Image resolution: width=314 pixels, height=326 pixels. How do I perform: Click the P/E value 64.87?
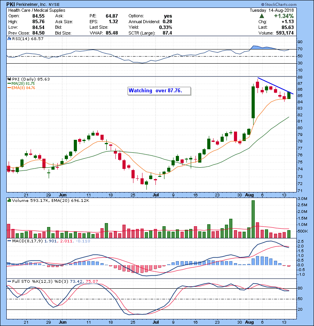112,16
